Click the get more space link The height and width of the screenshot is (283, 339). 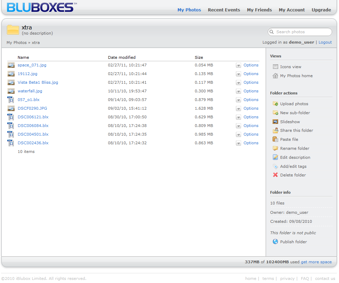pyautogui.click(x=316, y=262)
